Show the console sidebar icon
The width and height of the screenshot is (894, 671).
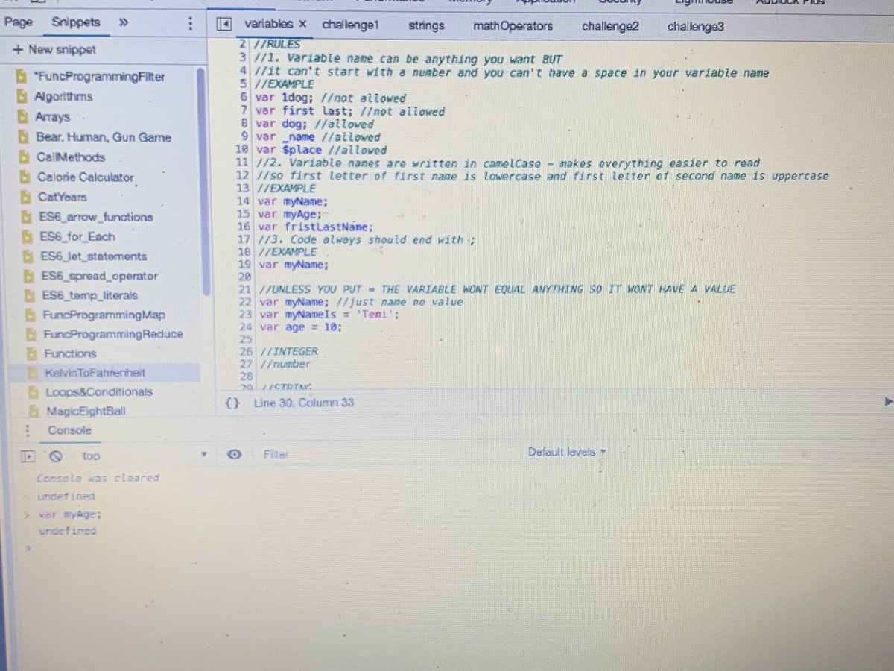30,456
